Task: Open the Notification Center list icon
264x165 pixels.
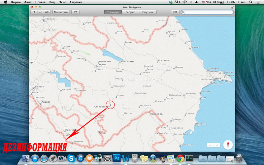Action: 257,2
